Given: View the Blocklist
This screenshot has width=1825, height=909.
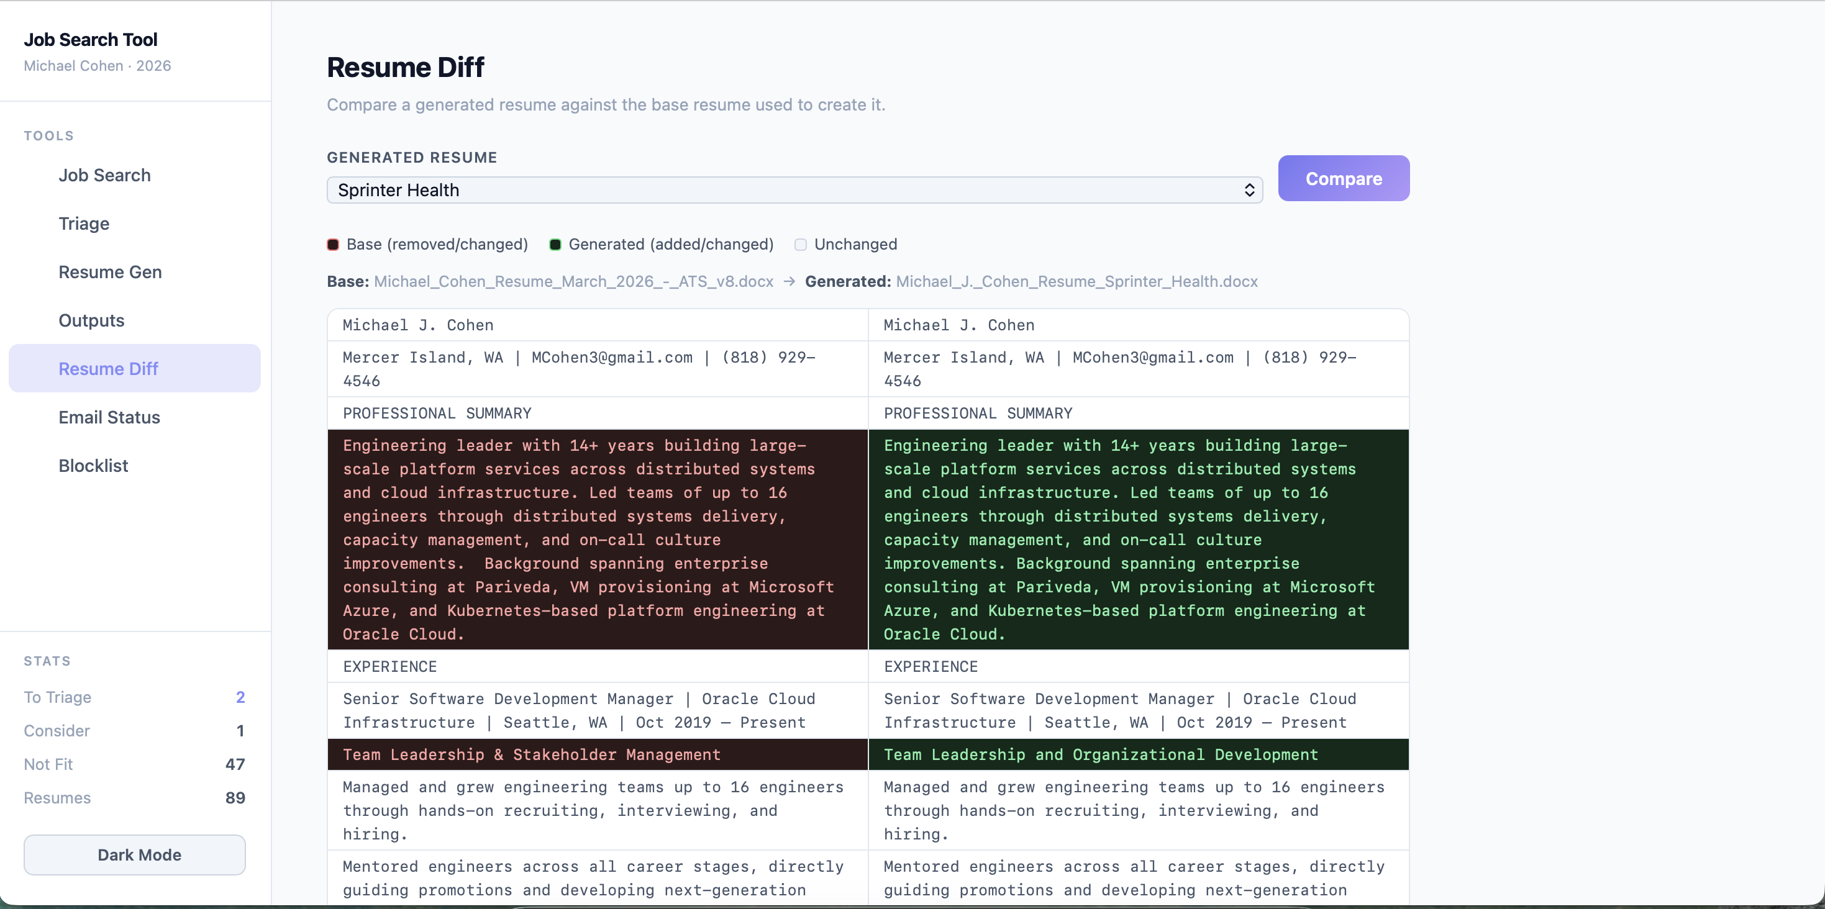Looking at the screenshot, I should pyautogui.click(x=93, y=465).
